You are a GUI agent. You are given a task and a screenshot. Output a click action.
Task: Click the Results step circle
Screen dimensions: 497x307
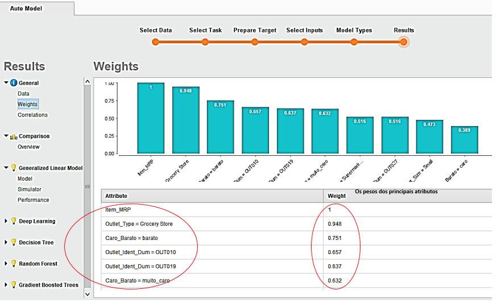(404, 42)
